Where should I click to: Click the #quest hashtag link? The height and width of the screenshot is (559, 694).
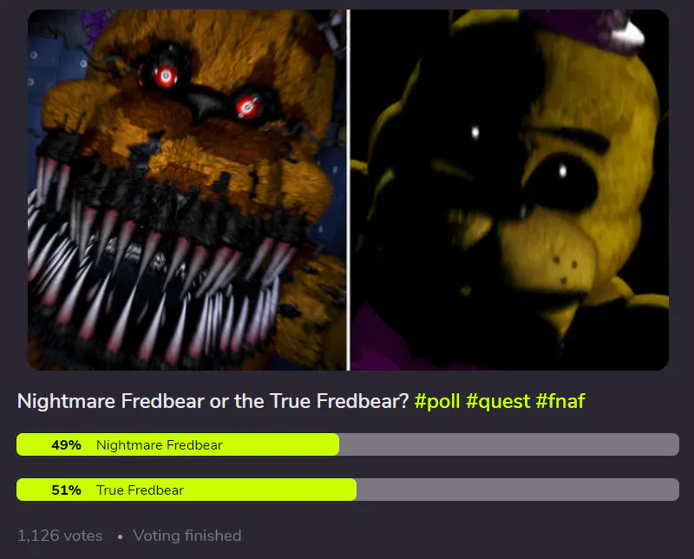[x=498, y=401]
